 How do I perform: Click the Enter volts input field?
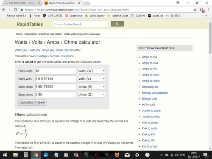pyautogui.click(x=56, y=79)
